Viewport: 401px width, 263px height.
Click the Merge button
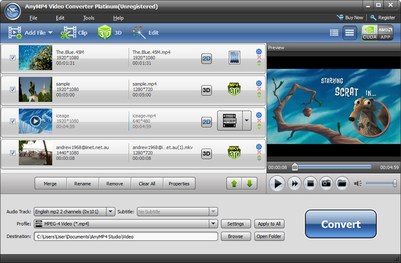[x=50, y=183]
